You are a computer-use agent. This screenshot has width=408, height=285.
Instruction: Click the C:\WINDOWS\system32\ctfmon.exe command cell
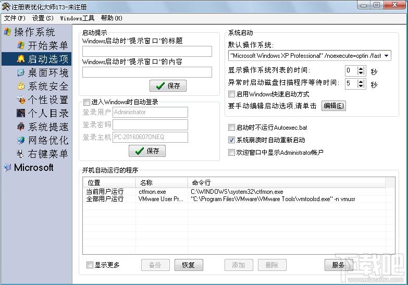point(237,192)
